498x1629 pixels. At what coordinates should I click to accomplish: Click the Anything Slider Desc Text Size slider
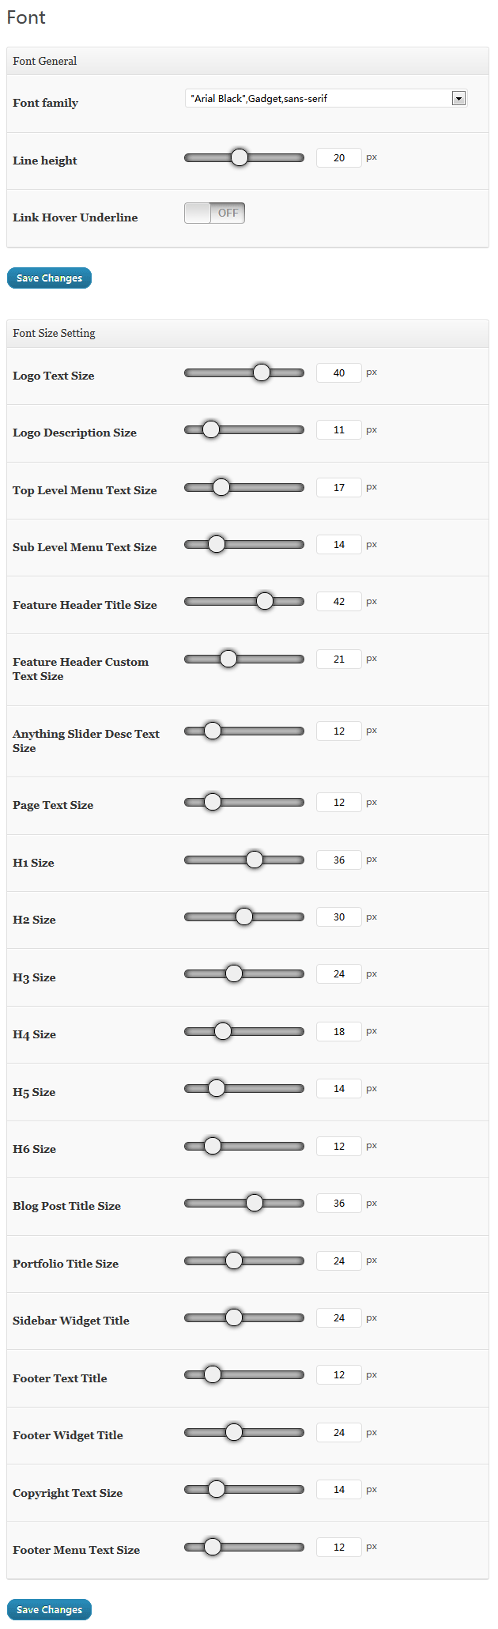click(x=212, y=731)
